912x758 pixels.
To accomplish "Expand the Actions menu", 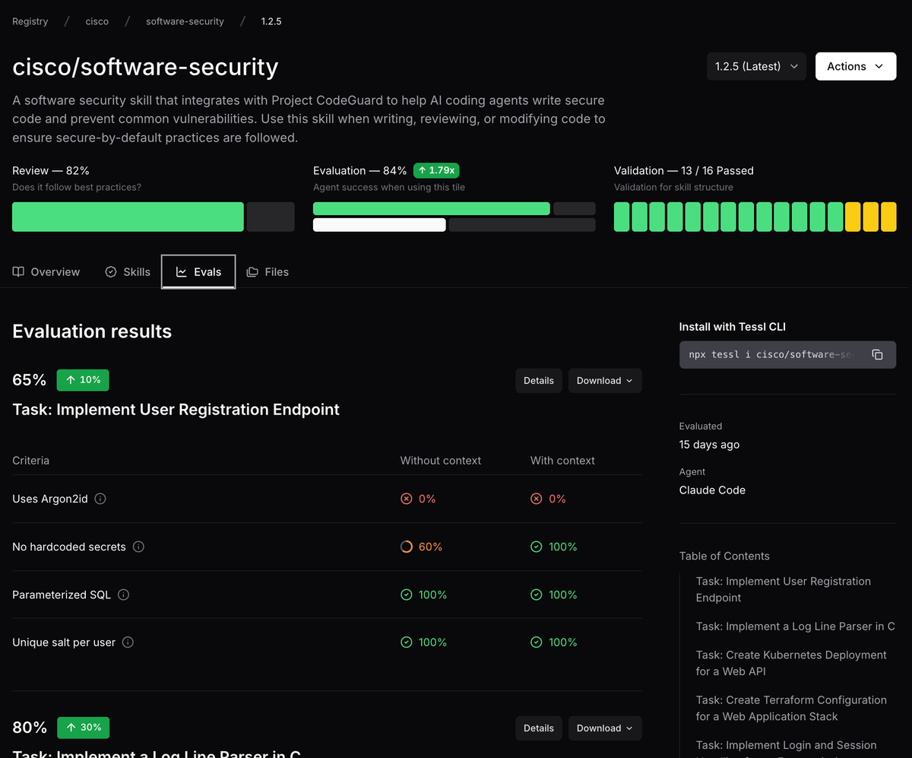I will point(856,66).
